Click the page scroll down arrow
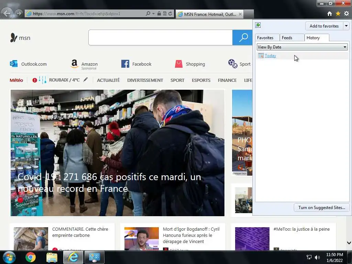Image resolution: width=352 pixels, height=264 pixels. tap(349, 243)
